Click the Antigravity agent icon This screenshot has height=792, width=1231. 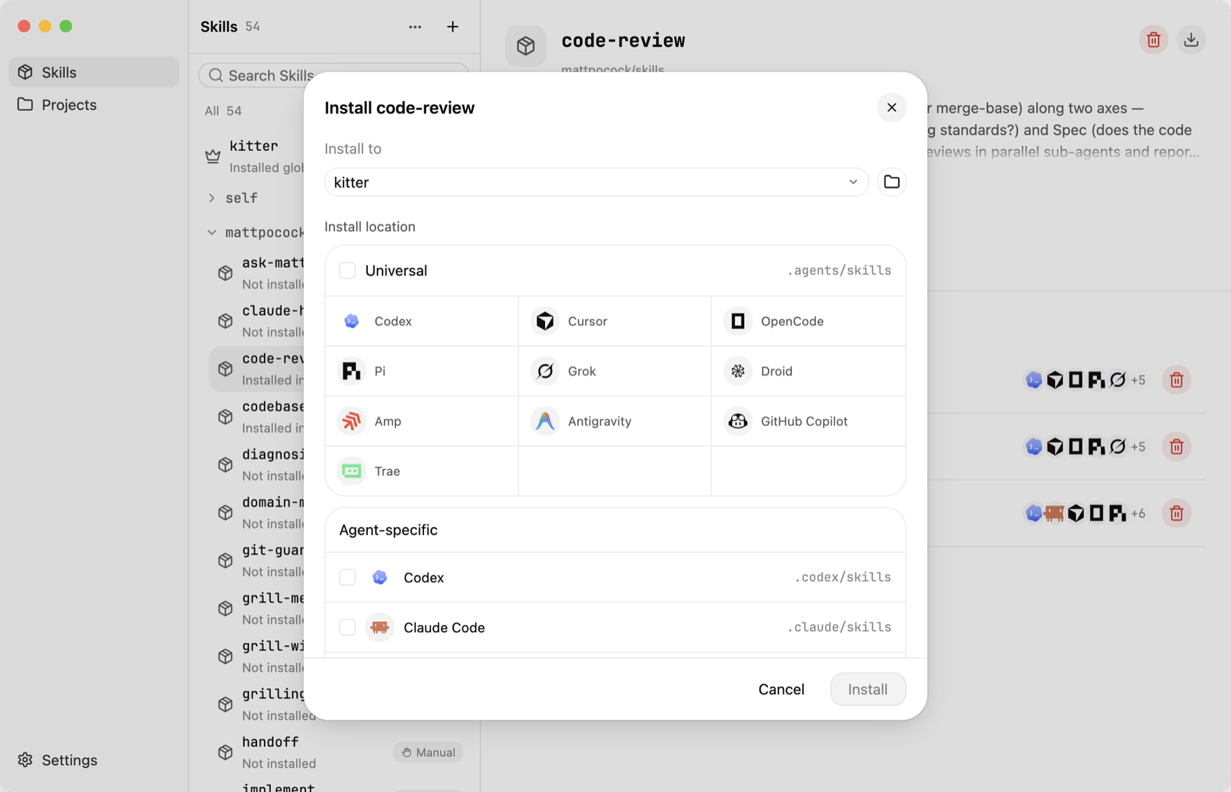545,421
